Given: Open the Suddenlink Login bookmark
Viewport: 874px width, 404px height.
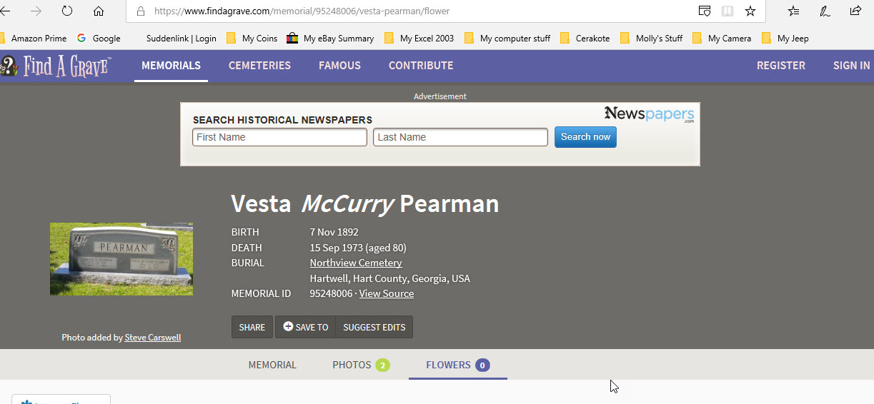Looking at the screenshot, I should click(181, 39).
